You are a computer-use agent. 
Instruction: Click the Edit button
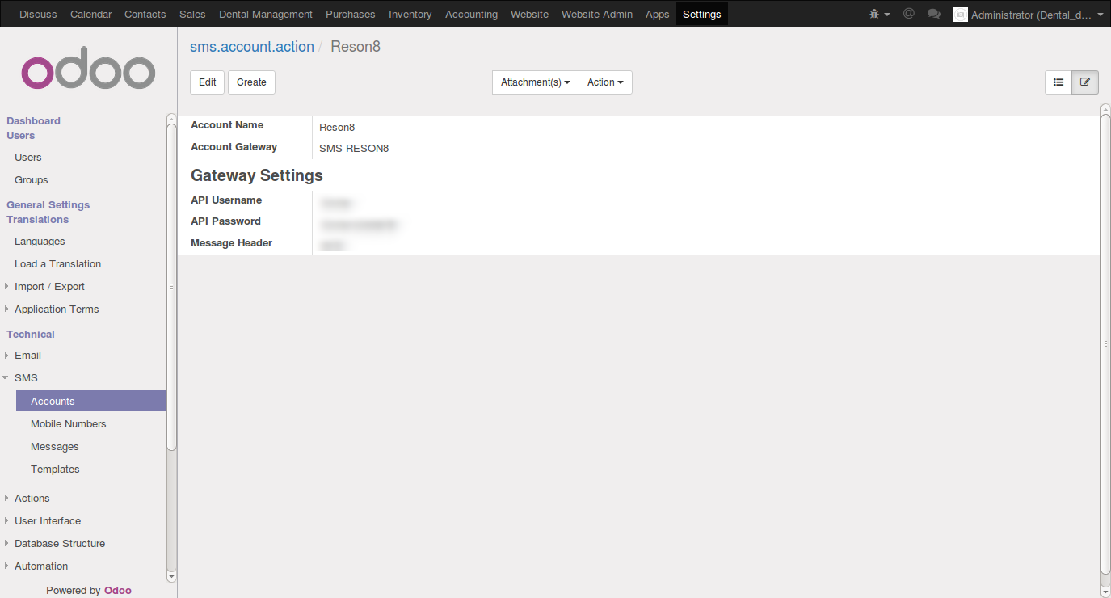[x=208, y=82]
